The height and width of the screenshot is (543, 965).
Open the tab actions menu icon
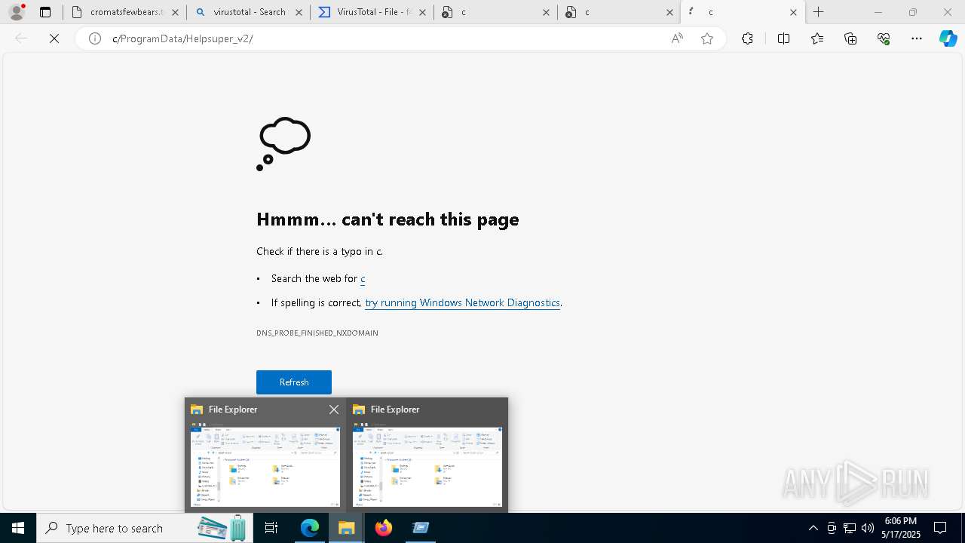pos(45,12)
